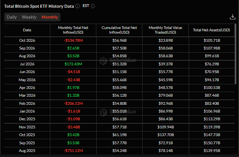Screen dimensions: 239x157
Task: Click the $1.97B net inflow value
Action: 73,88
